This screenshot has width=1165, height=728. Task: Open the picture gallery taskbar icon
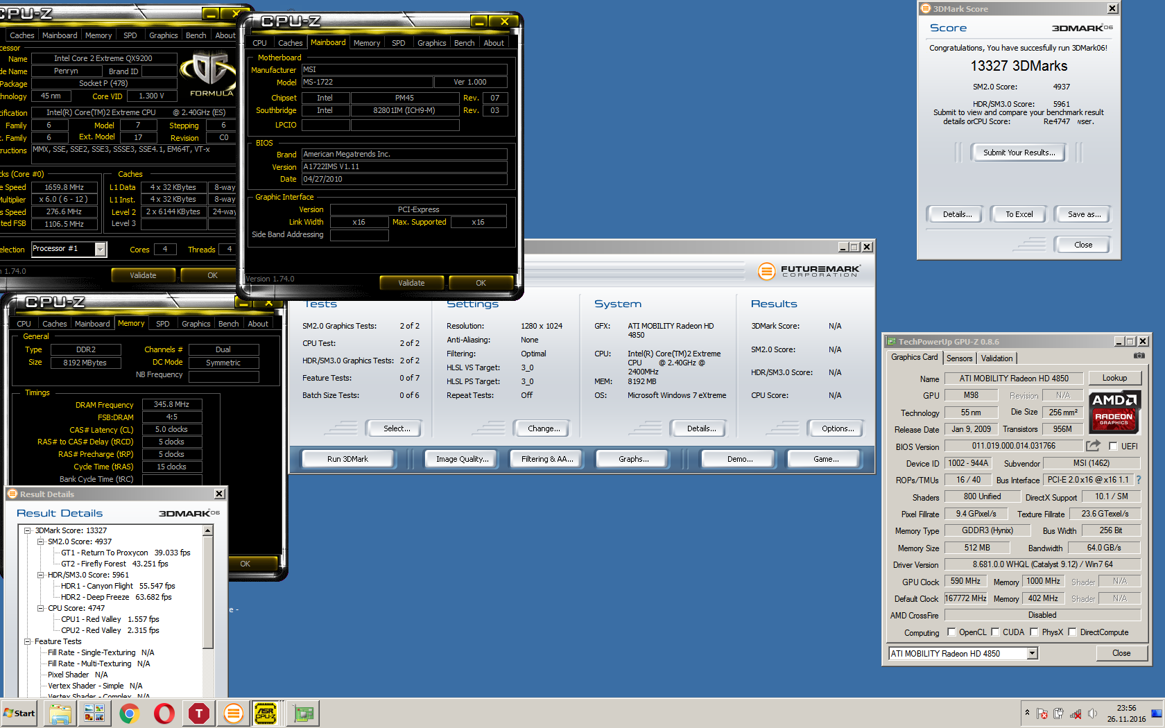[95, 713]
